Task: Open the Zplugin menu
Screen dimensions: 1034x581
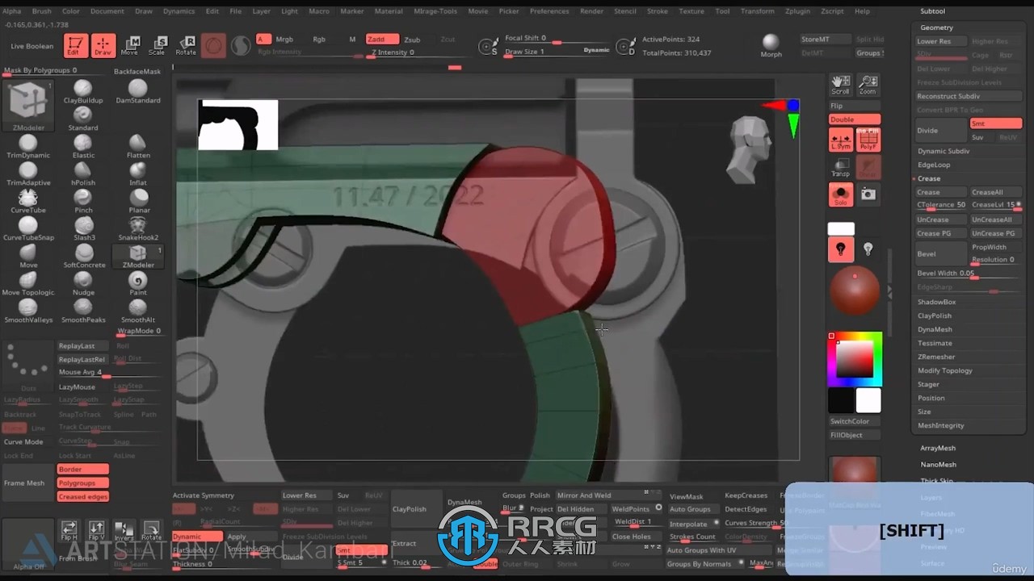Action: [x=797, y=11]
